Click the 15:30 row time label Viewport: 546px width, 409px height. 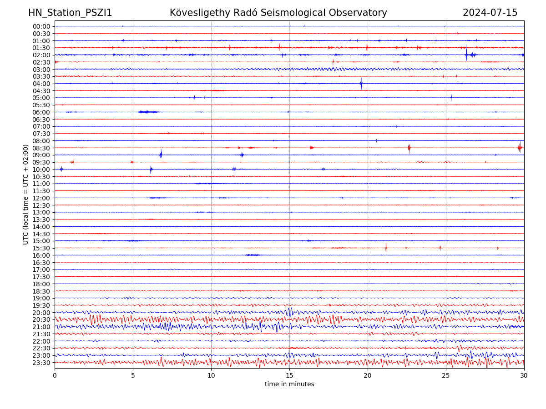[x=41, y=248]
